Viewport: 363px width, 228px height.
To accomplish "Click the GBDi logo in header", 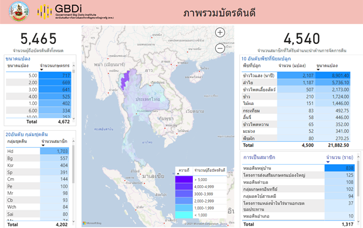I will (75, 12).
